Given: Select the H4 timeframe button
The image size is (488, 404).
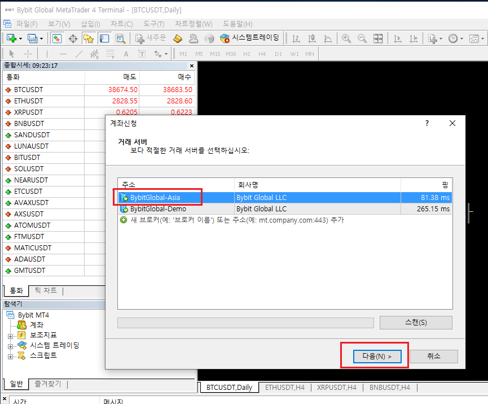Looking at the screenshot, I should pos(262,54).
